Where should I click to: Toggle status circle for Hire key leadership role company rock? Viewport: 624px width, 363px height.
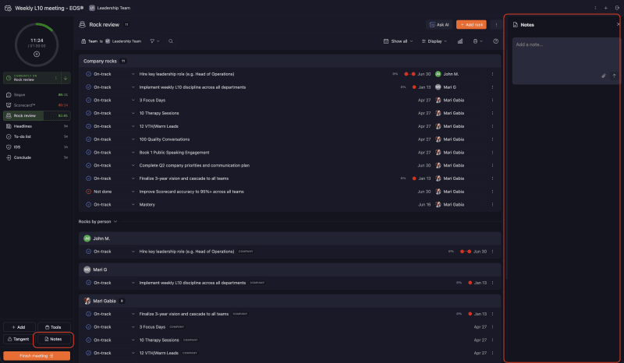[x=88, y=74]
